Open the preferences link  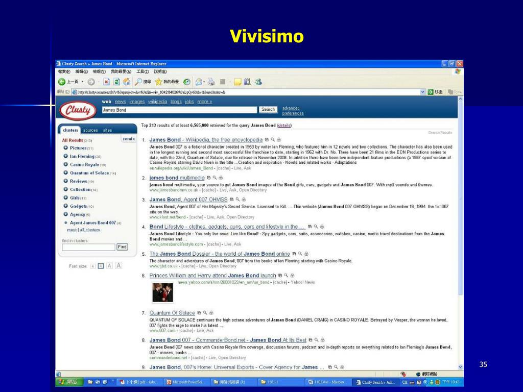tap(293, 113)
